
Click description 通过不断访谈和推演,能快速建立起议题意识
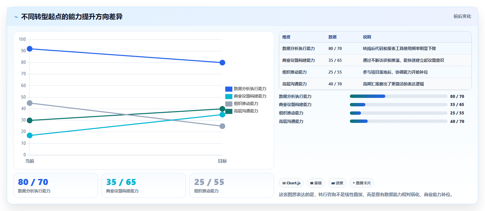point(404,60)
